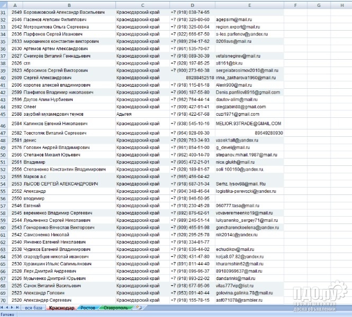Select row 70 header
Viewport: 352px width, 317px height.
pyautogui.click(x=4, y=299)
